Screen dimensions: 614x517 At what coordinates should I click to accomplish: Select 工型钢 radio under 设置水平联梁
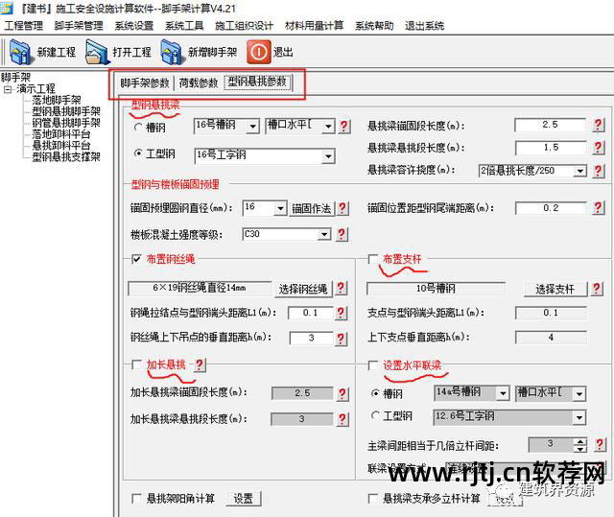[x=375, y=416]
